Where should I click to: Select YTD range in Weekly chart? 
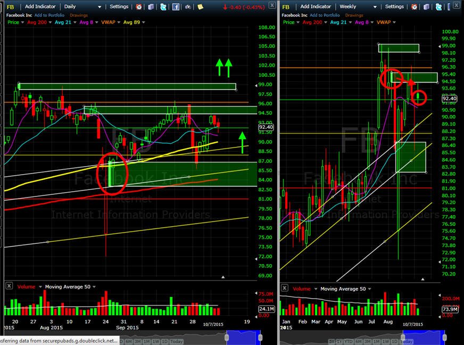[349, 341]
